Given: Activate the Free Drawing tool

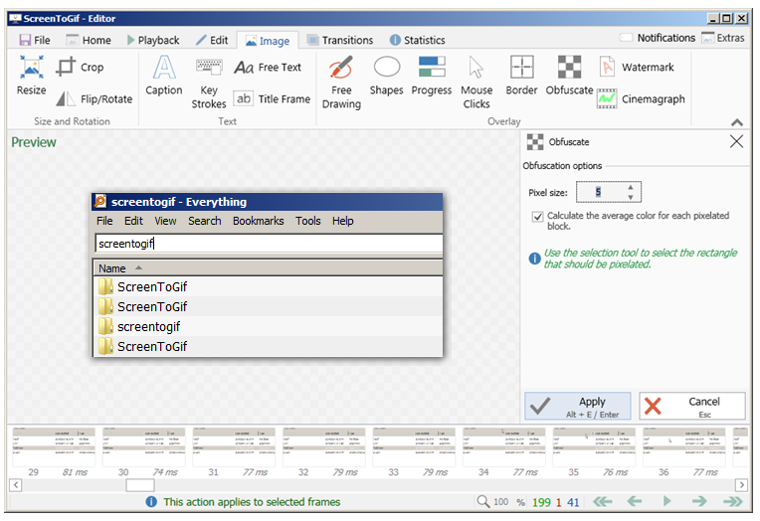Looking at the screenshot, I should click(x=341, y=83).
